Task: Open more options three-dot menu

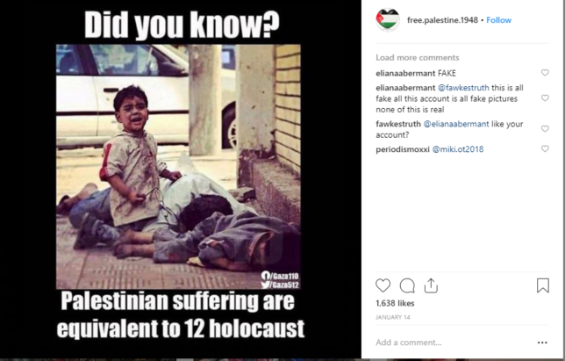Action: [542, 343]
